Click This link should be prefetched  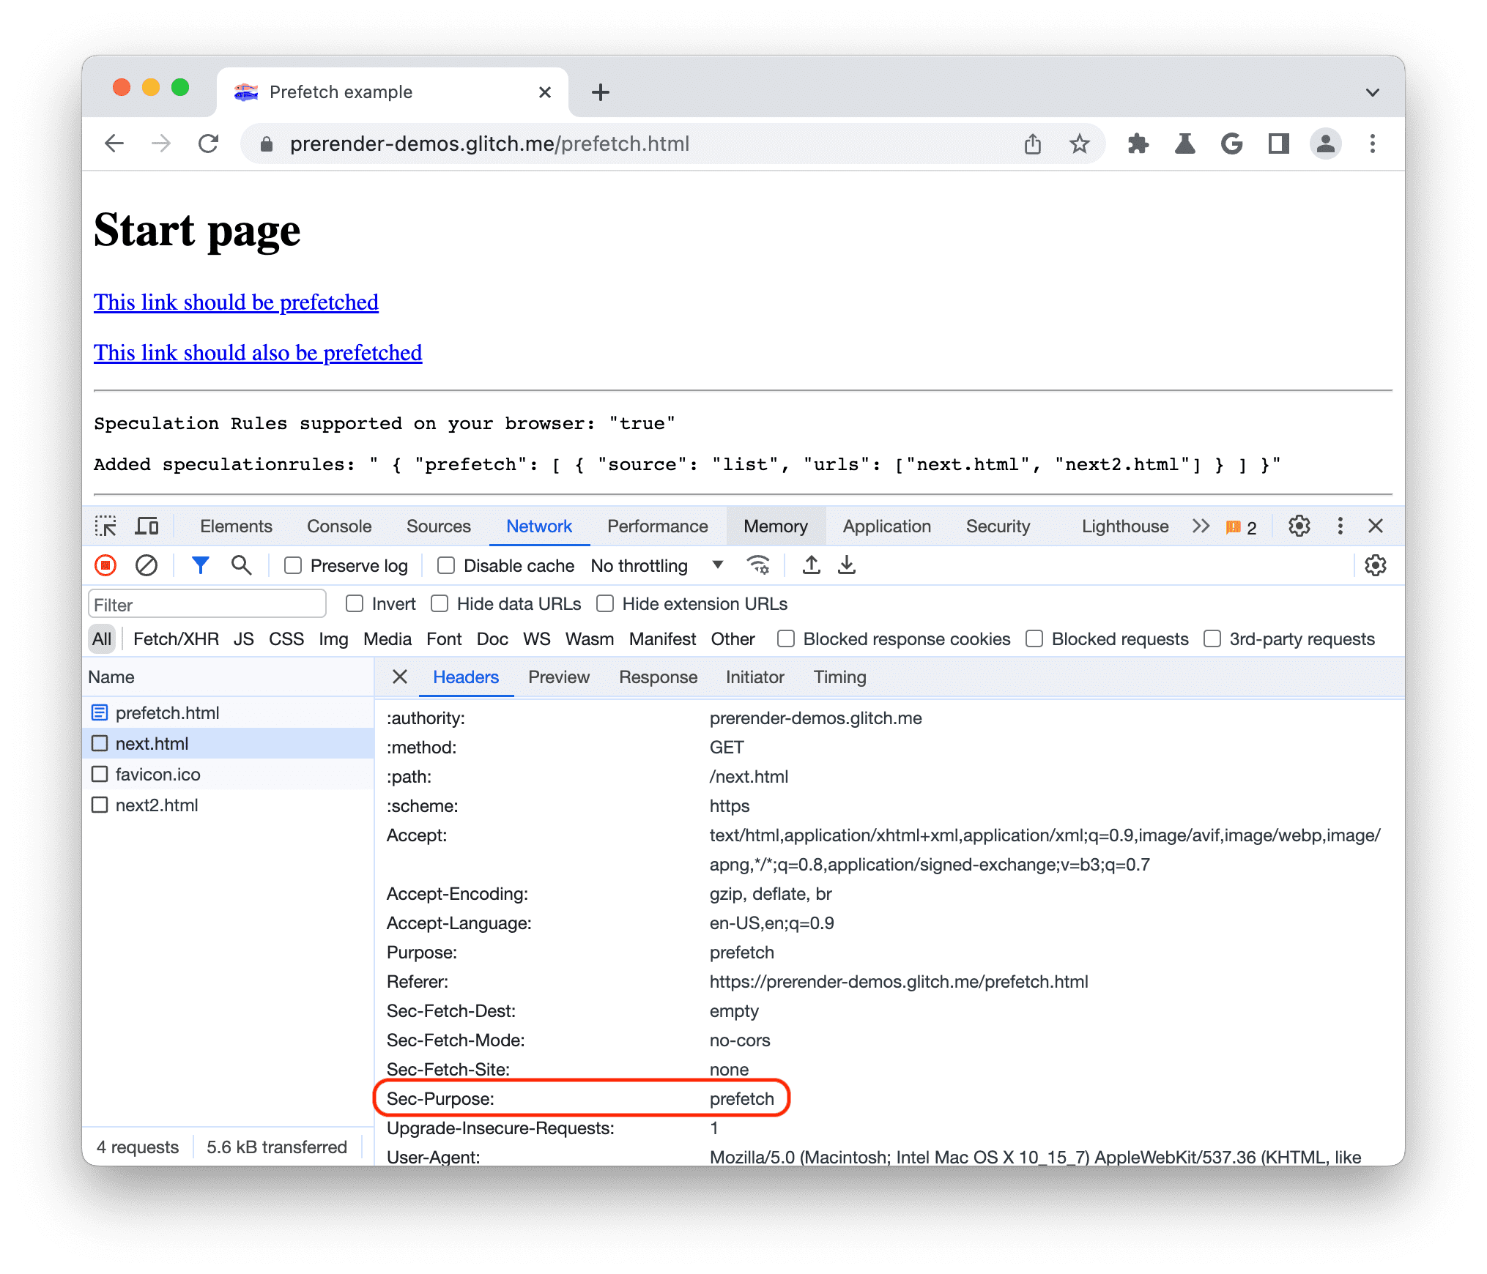pyautogui.click(x=235, y=302)
